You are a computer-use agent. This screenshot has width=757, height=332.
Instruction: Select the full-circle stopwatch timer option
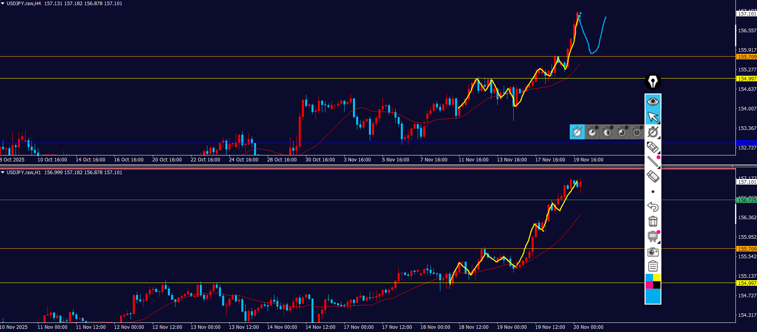pos(637,132)
